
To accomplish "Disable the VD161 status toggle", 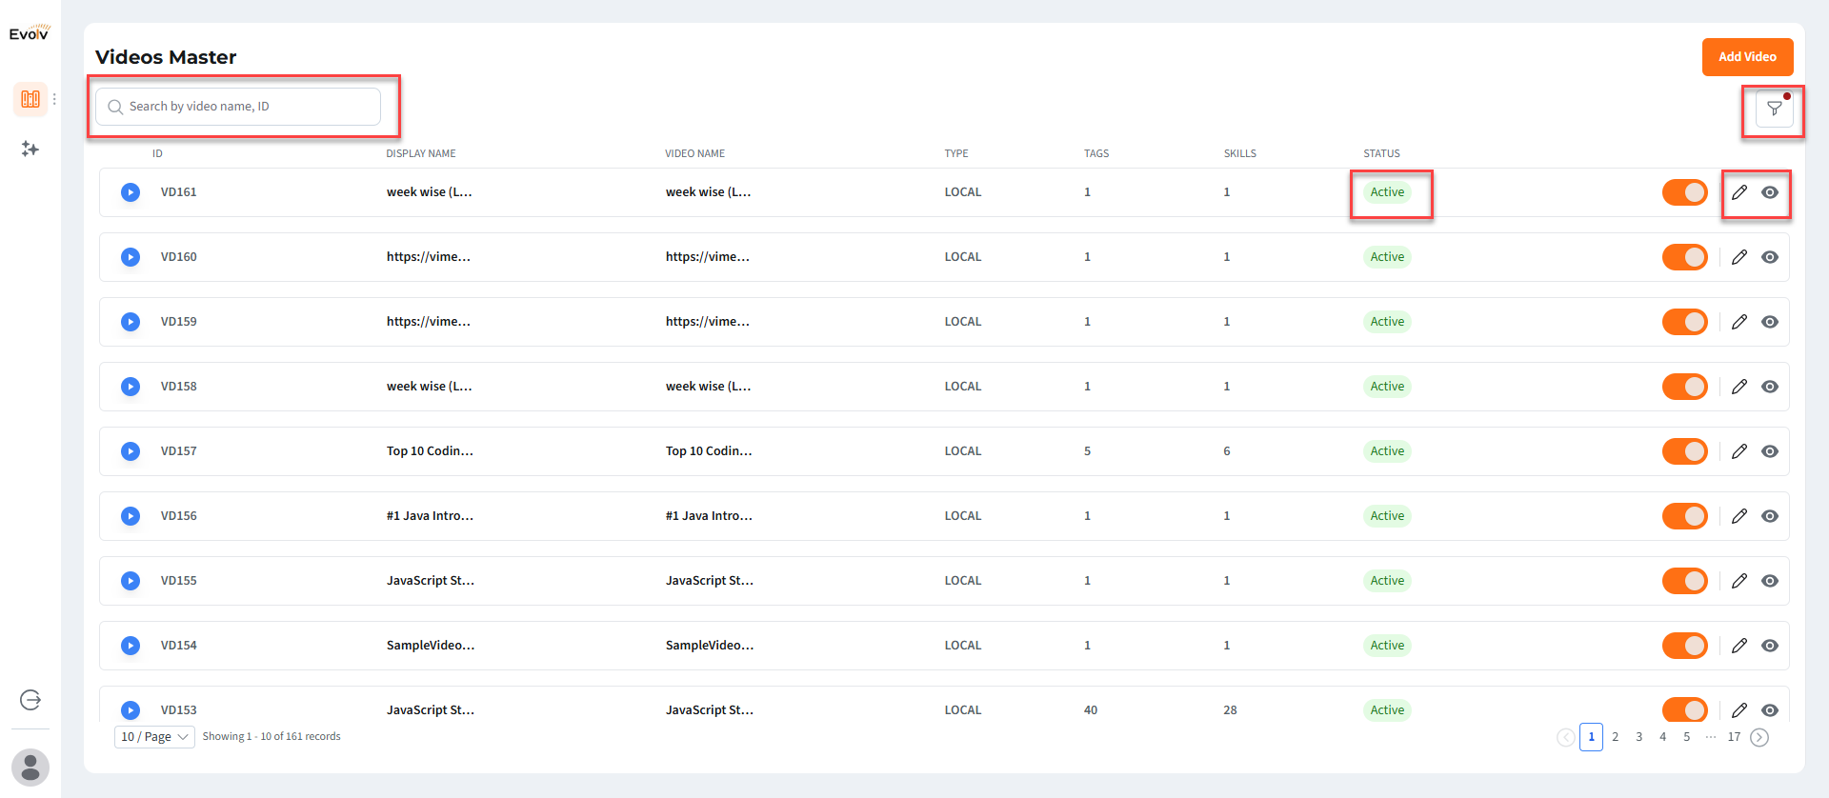I will (1684, 192).
